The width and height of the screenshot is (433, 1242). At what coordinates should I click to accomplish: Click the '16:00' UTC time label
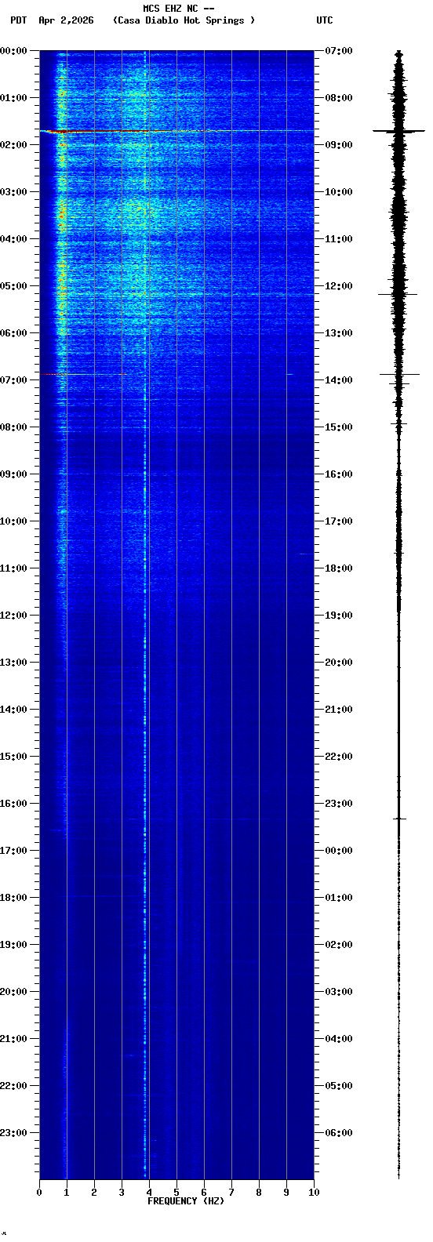(x=339, y=474)
